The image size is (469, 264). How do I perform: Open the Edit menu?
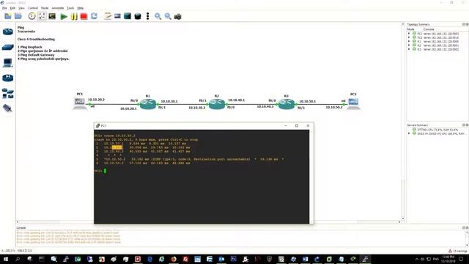click(12, 8)
